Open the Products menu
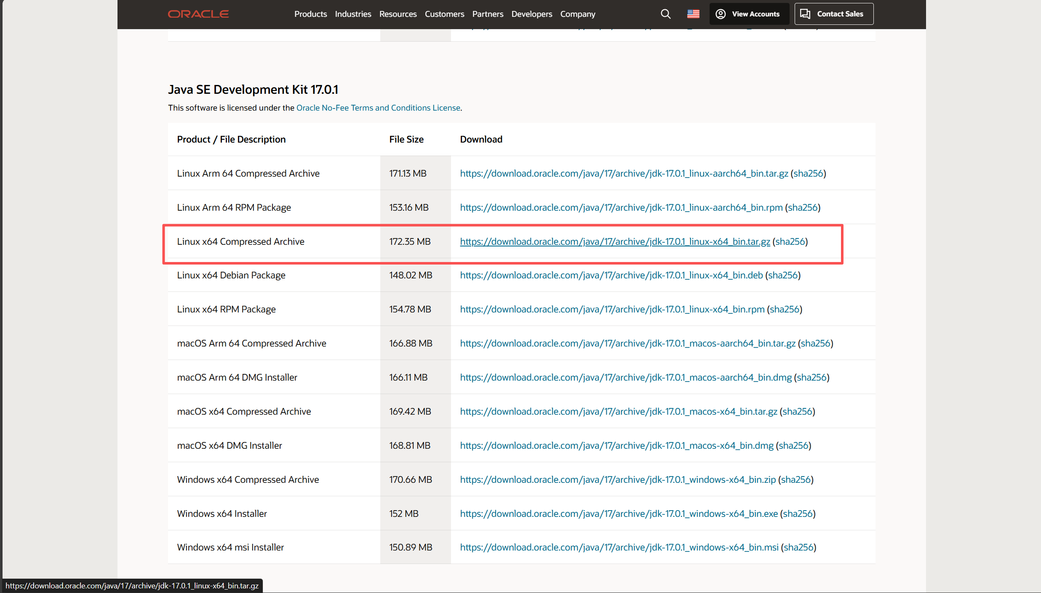 tap(310, 14)
